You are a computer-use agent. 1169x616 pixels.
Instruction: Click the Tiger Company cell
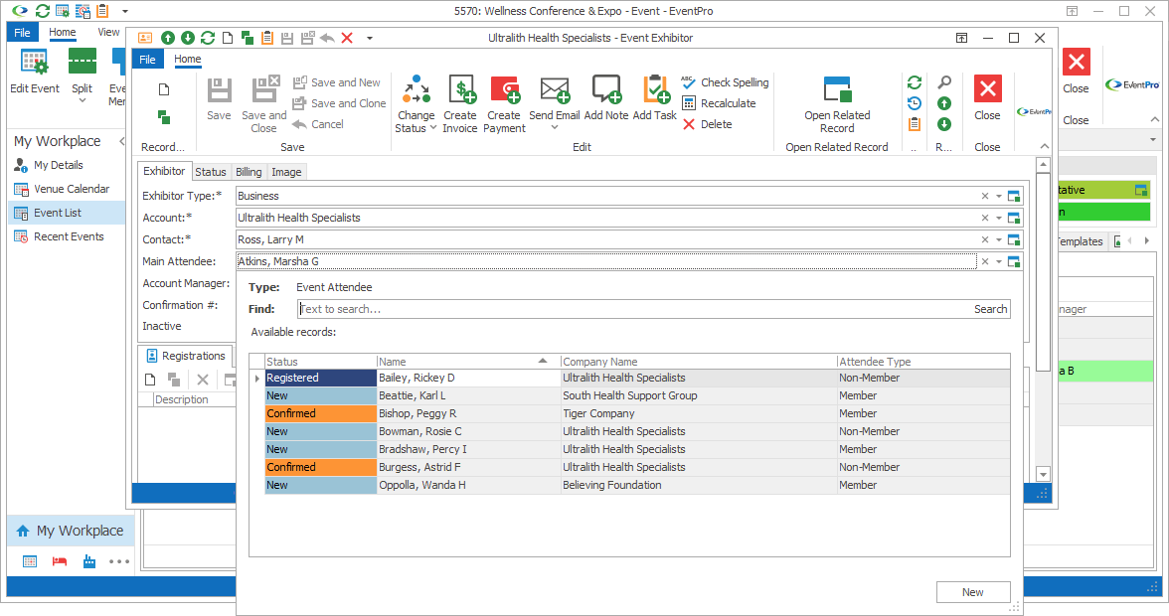click(699, 413)
